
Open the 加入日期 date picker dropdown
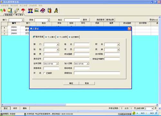coord(88,64)
